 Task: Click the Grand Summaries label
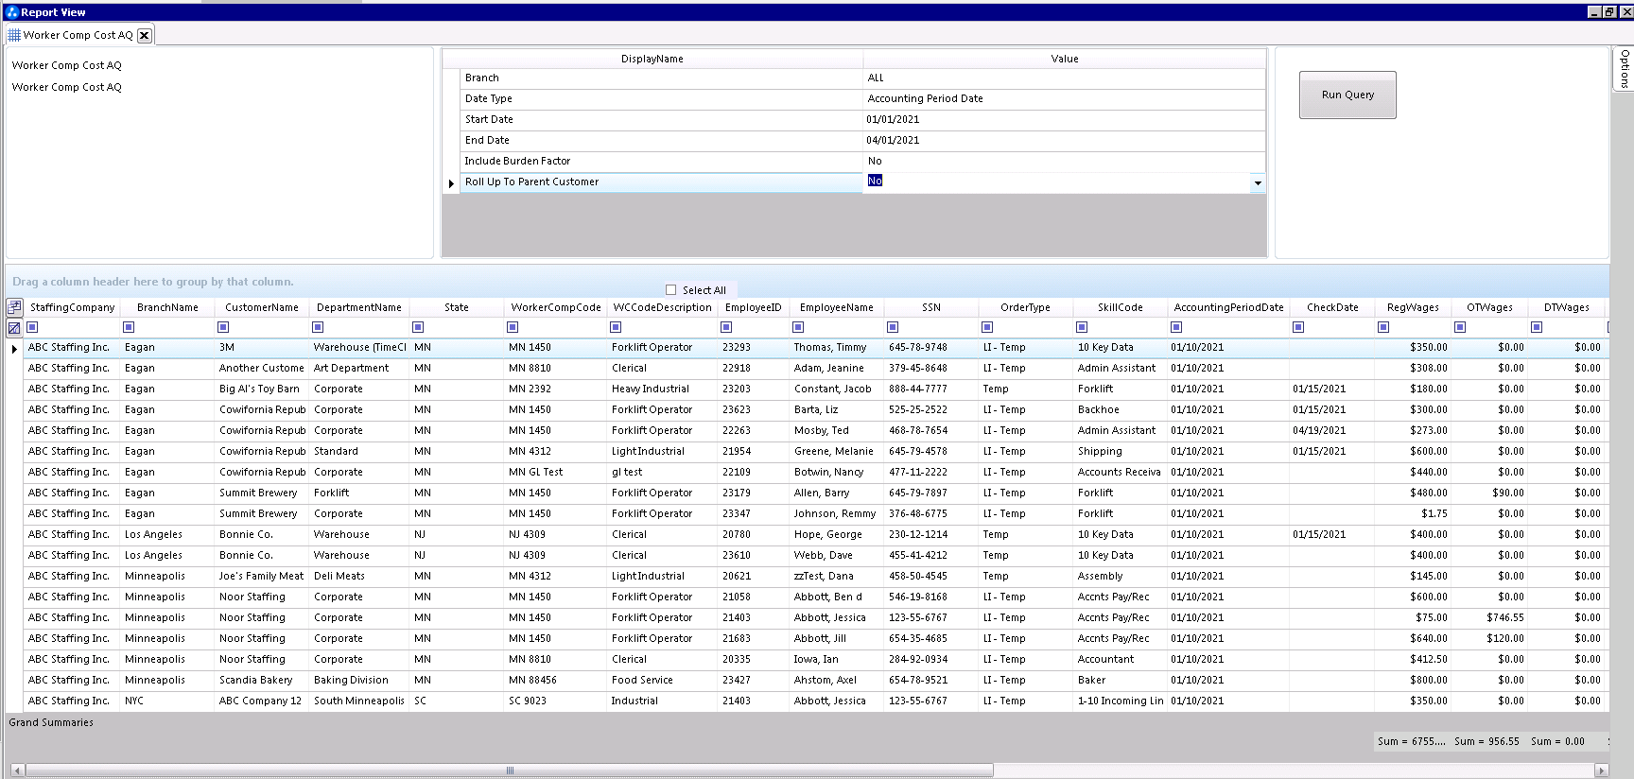tap(51, 723)
